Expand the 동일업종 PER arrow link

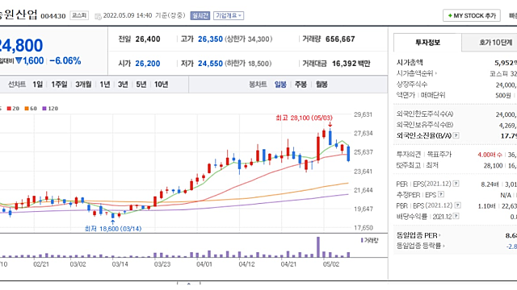[x=439, y=235]
